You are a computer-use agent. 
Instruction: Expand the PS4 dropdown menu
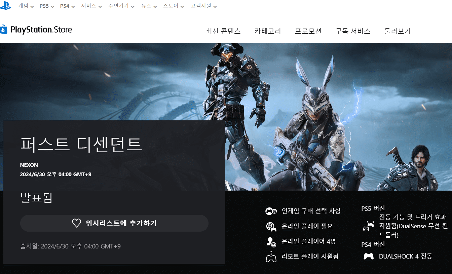pyautogui.click(x=67, y=6)
